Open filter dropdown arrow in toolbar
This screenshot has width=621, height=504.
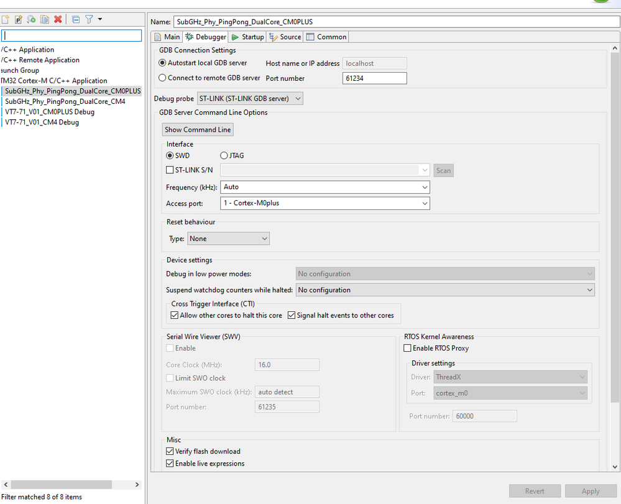(100, 19)
